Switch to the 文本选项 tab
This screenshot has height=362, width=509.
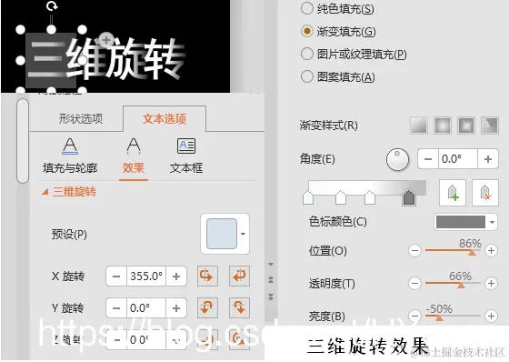(x=165, y=118)
